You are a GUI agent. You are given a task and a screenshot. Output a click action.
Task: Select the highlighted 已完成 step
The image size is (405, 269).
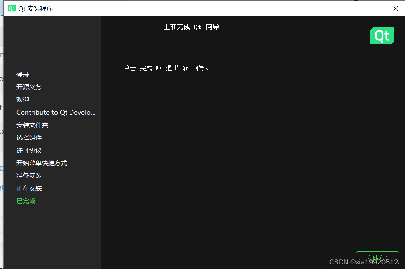[x=26, y=201]
